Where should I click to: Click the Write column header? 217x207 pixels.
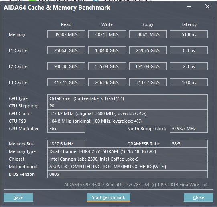pyautogui.click(x=107, y=24)
